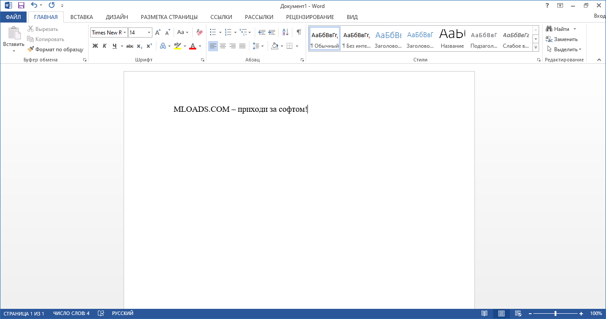The width and height of the screenshot is (606, 319).
Task: Expand font color dropdown arrow
Action: coord(200,46)
